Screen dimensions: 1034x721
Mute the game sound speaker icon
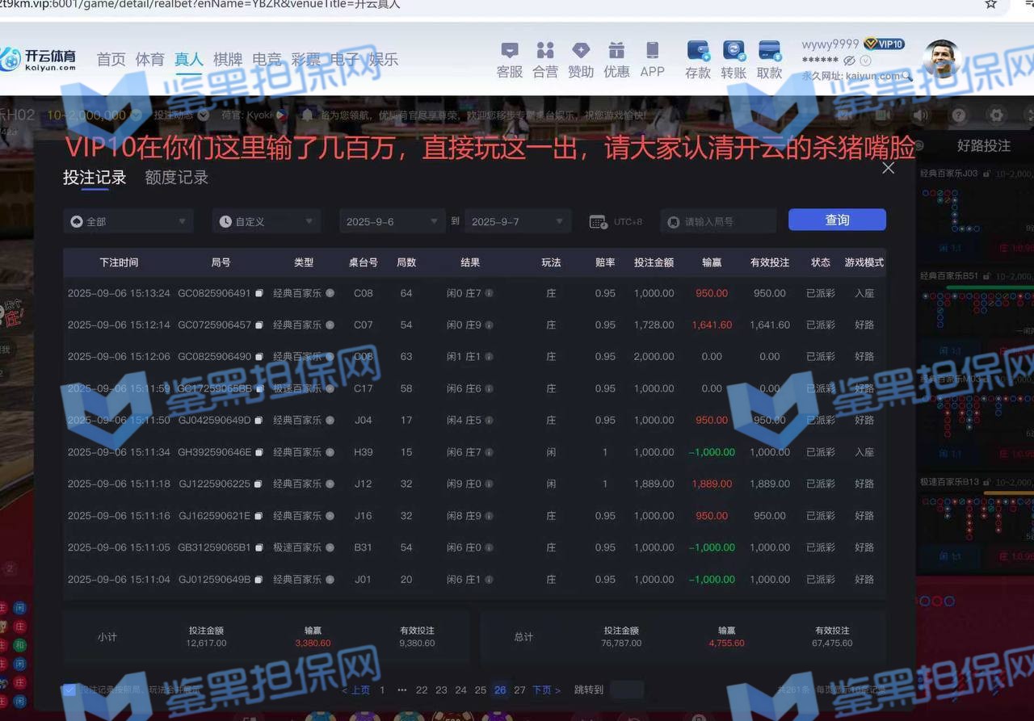tap(920, 115)
